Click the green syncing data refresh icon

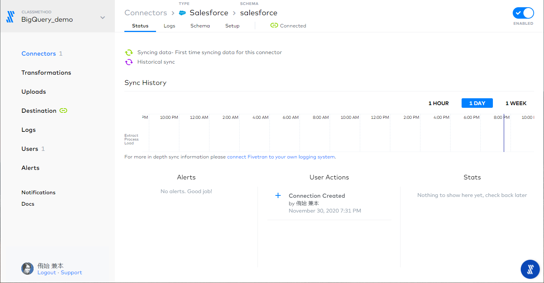[x=129, y=52]
